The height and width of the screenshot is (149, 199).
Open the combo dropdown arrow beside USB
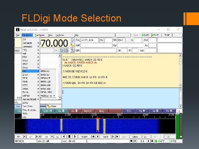click(x=56, y=50)
